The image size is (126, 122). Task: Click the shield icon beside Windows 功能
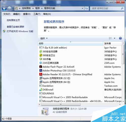point(4,31)
